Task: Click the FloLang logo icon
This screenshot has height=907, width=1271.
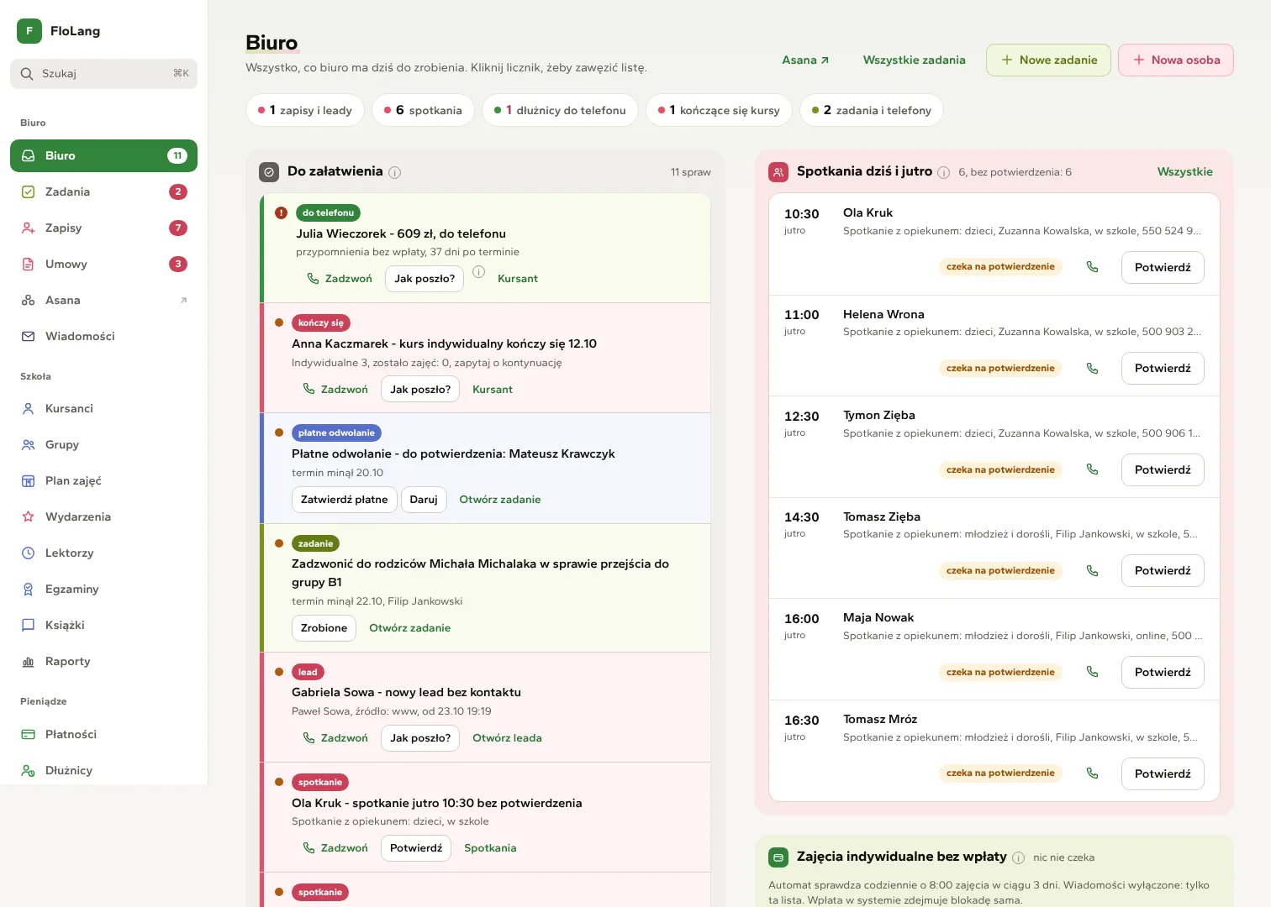Action: [x=29, y=31]
